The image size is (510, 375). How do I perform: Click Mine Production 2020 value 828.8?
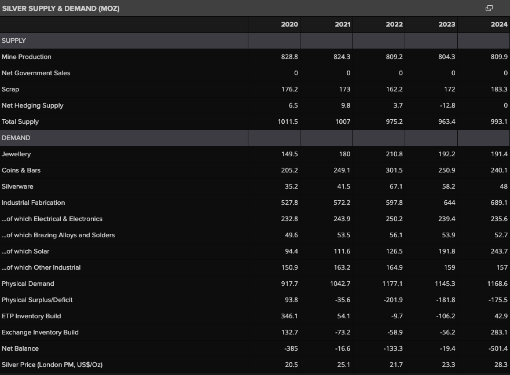289,57
